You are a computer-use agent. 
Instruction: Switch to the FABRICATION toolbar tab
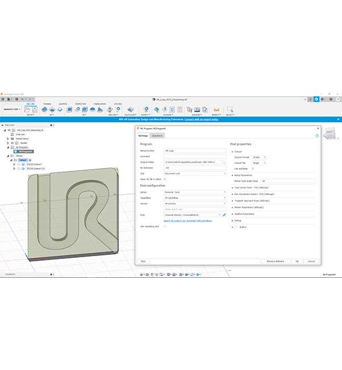click(x=100, y=104)
